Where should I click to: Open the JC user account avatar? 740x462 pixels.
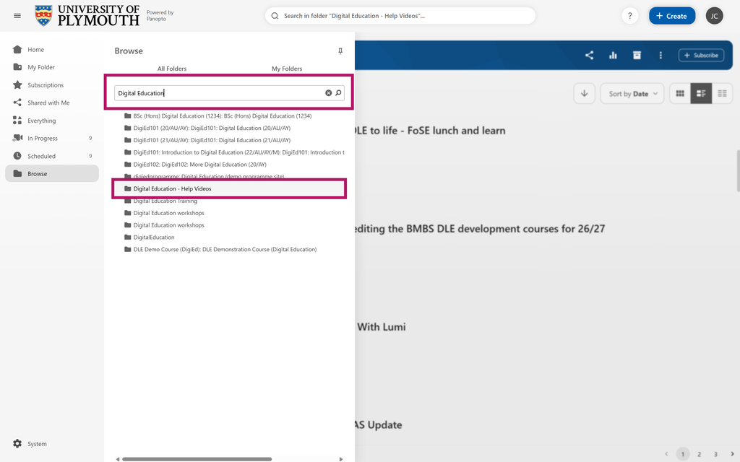tap(714, 16)
